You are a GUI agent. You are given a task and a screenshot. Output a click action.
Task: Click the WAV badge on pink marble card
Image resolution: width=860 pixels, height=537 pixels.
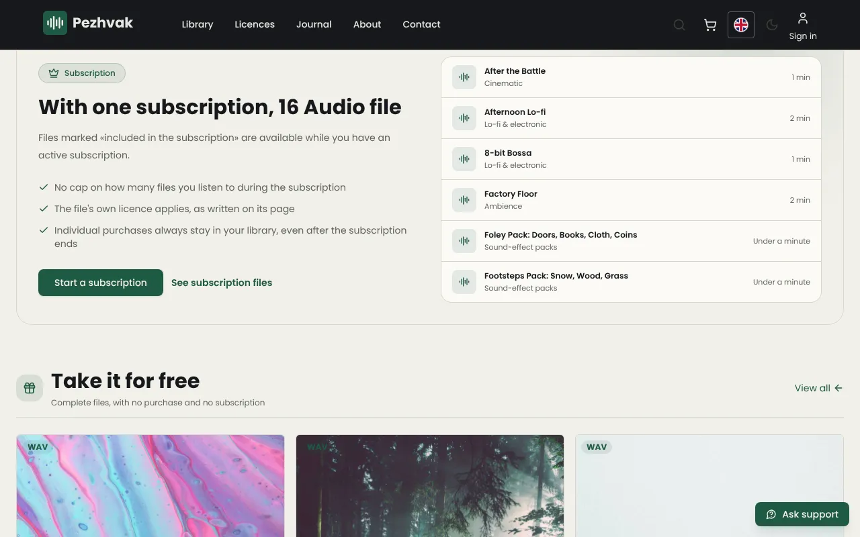pyautogui.click(x=38, y=447)
